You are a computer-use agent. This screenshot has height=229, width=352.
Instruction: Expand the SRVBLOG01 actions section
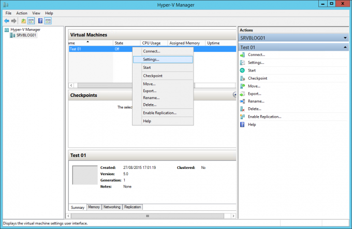(x=345, y=38)
